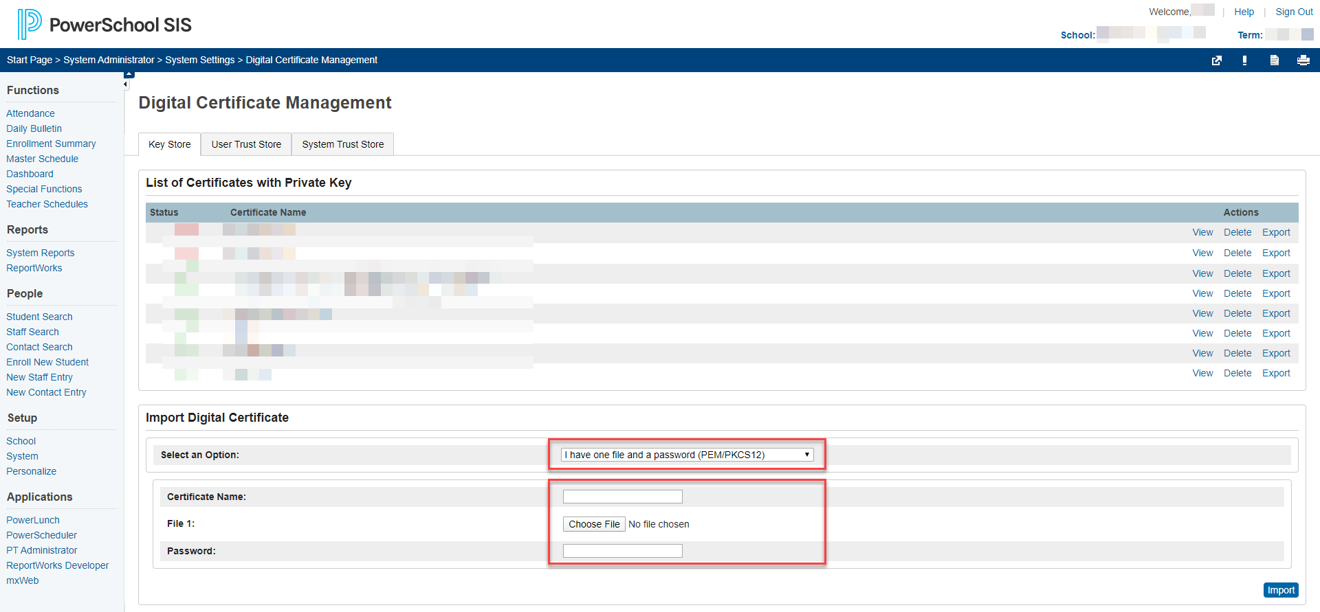
Task: Go to Start Page breadcrumb
Action: pyautogui.click(x=30, y=60)
